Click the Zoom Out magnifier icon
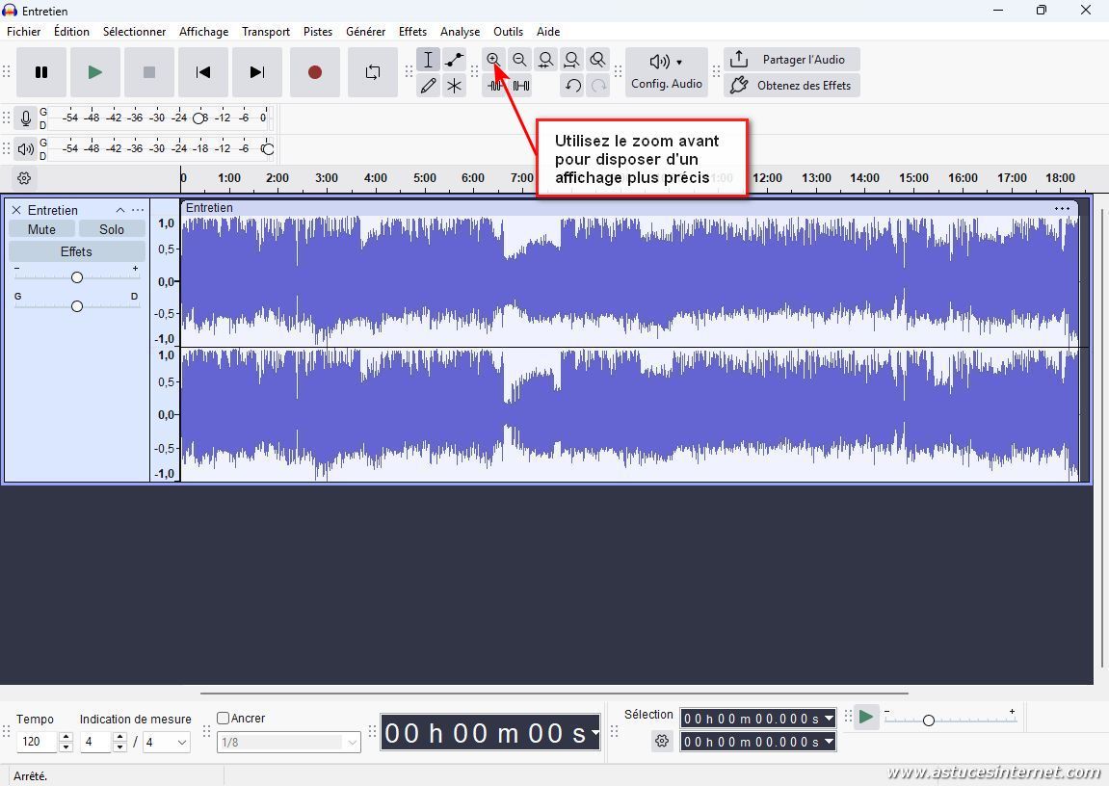 pos(519,60)
